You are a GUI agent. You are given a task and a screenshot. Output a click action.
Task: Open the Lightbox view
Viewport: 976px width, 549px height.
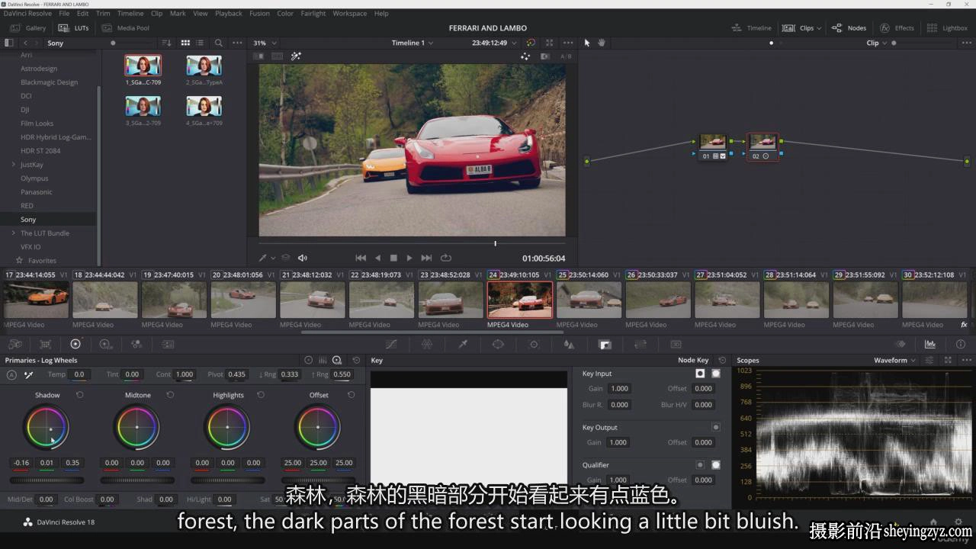coord(947,27)
